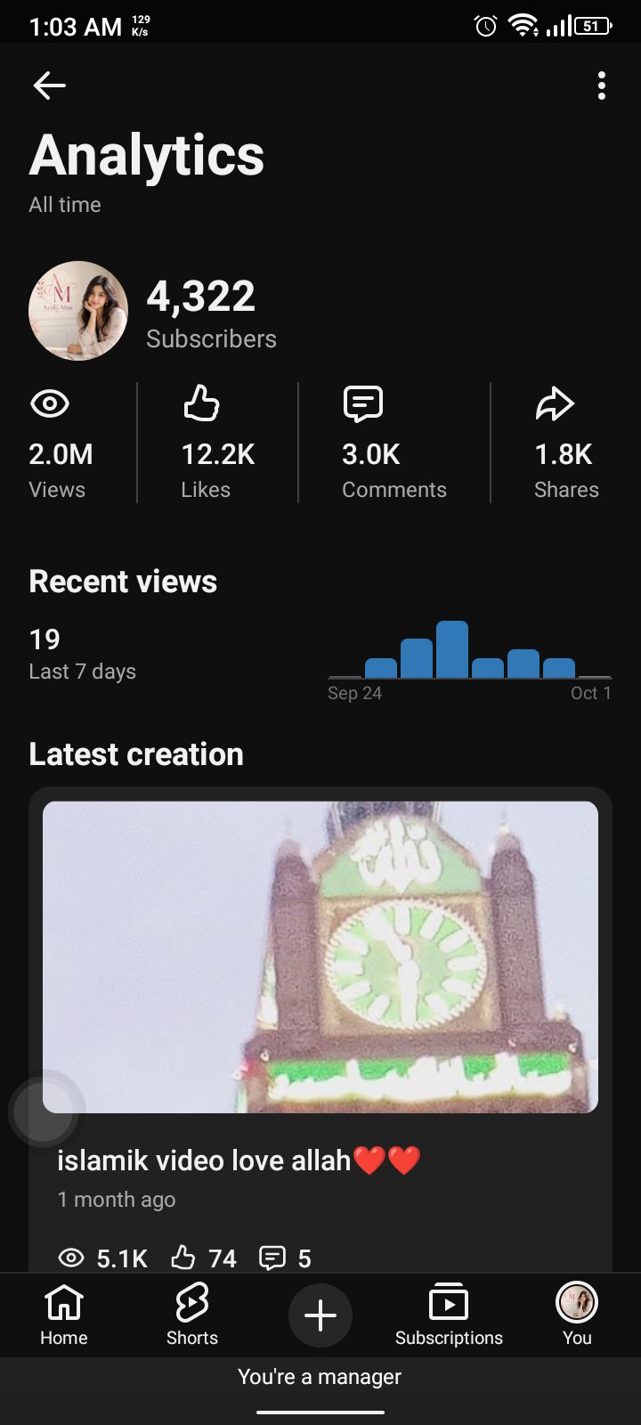
Task: Tap the thumbs-up icon above Likes
Action: pyautogui.click(x=201, y=403)
